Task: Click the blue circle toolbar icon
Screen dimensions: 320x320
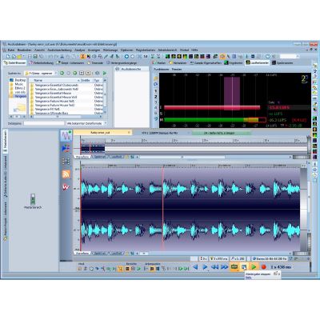Action: [x=126, y=57]
